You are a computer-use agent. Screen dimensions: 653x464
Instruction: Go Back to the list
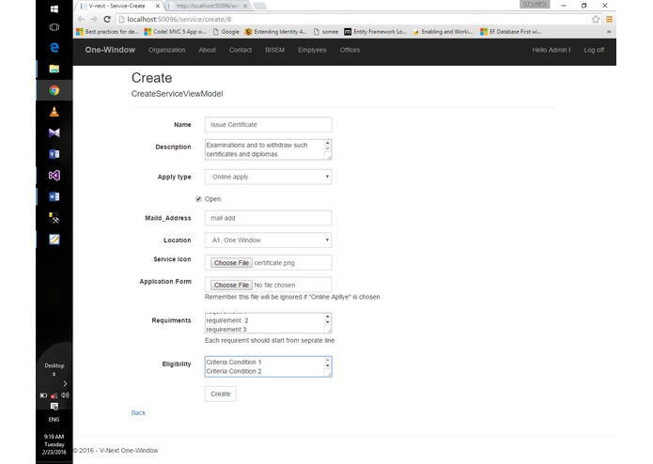pyautogui.click(x=138, y=413)
